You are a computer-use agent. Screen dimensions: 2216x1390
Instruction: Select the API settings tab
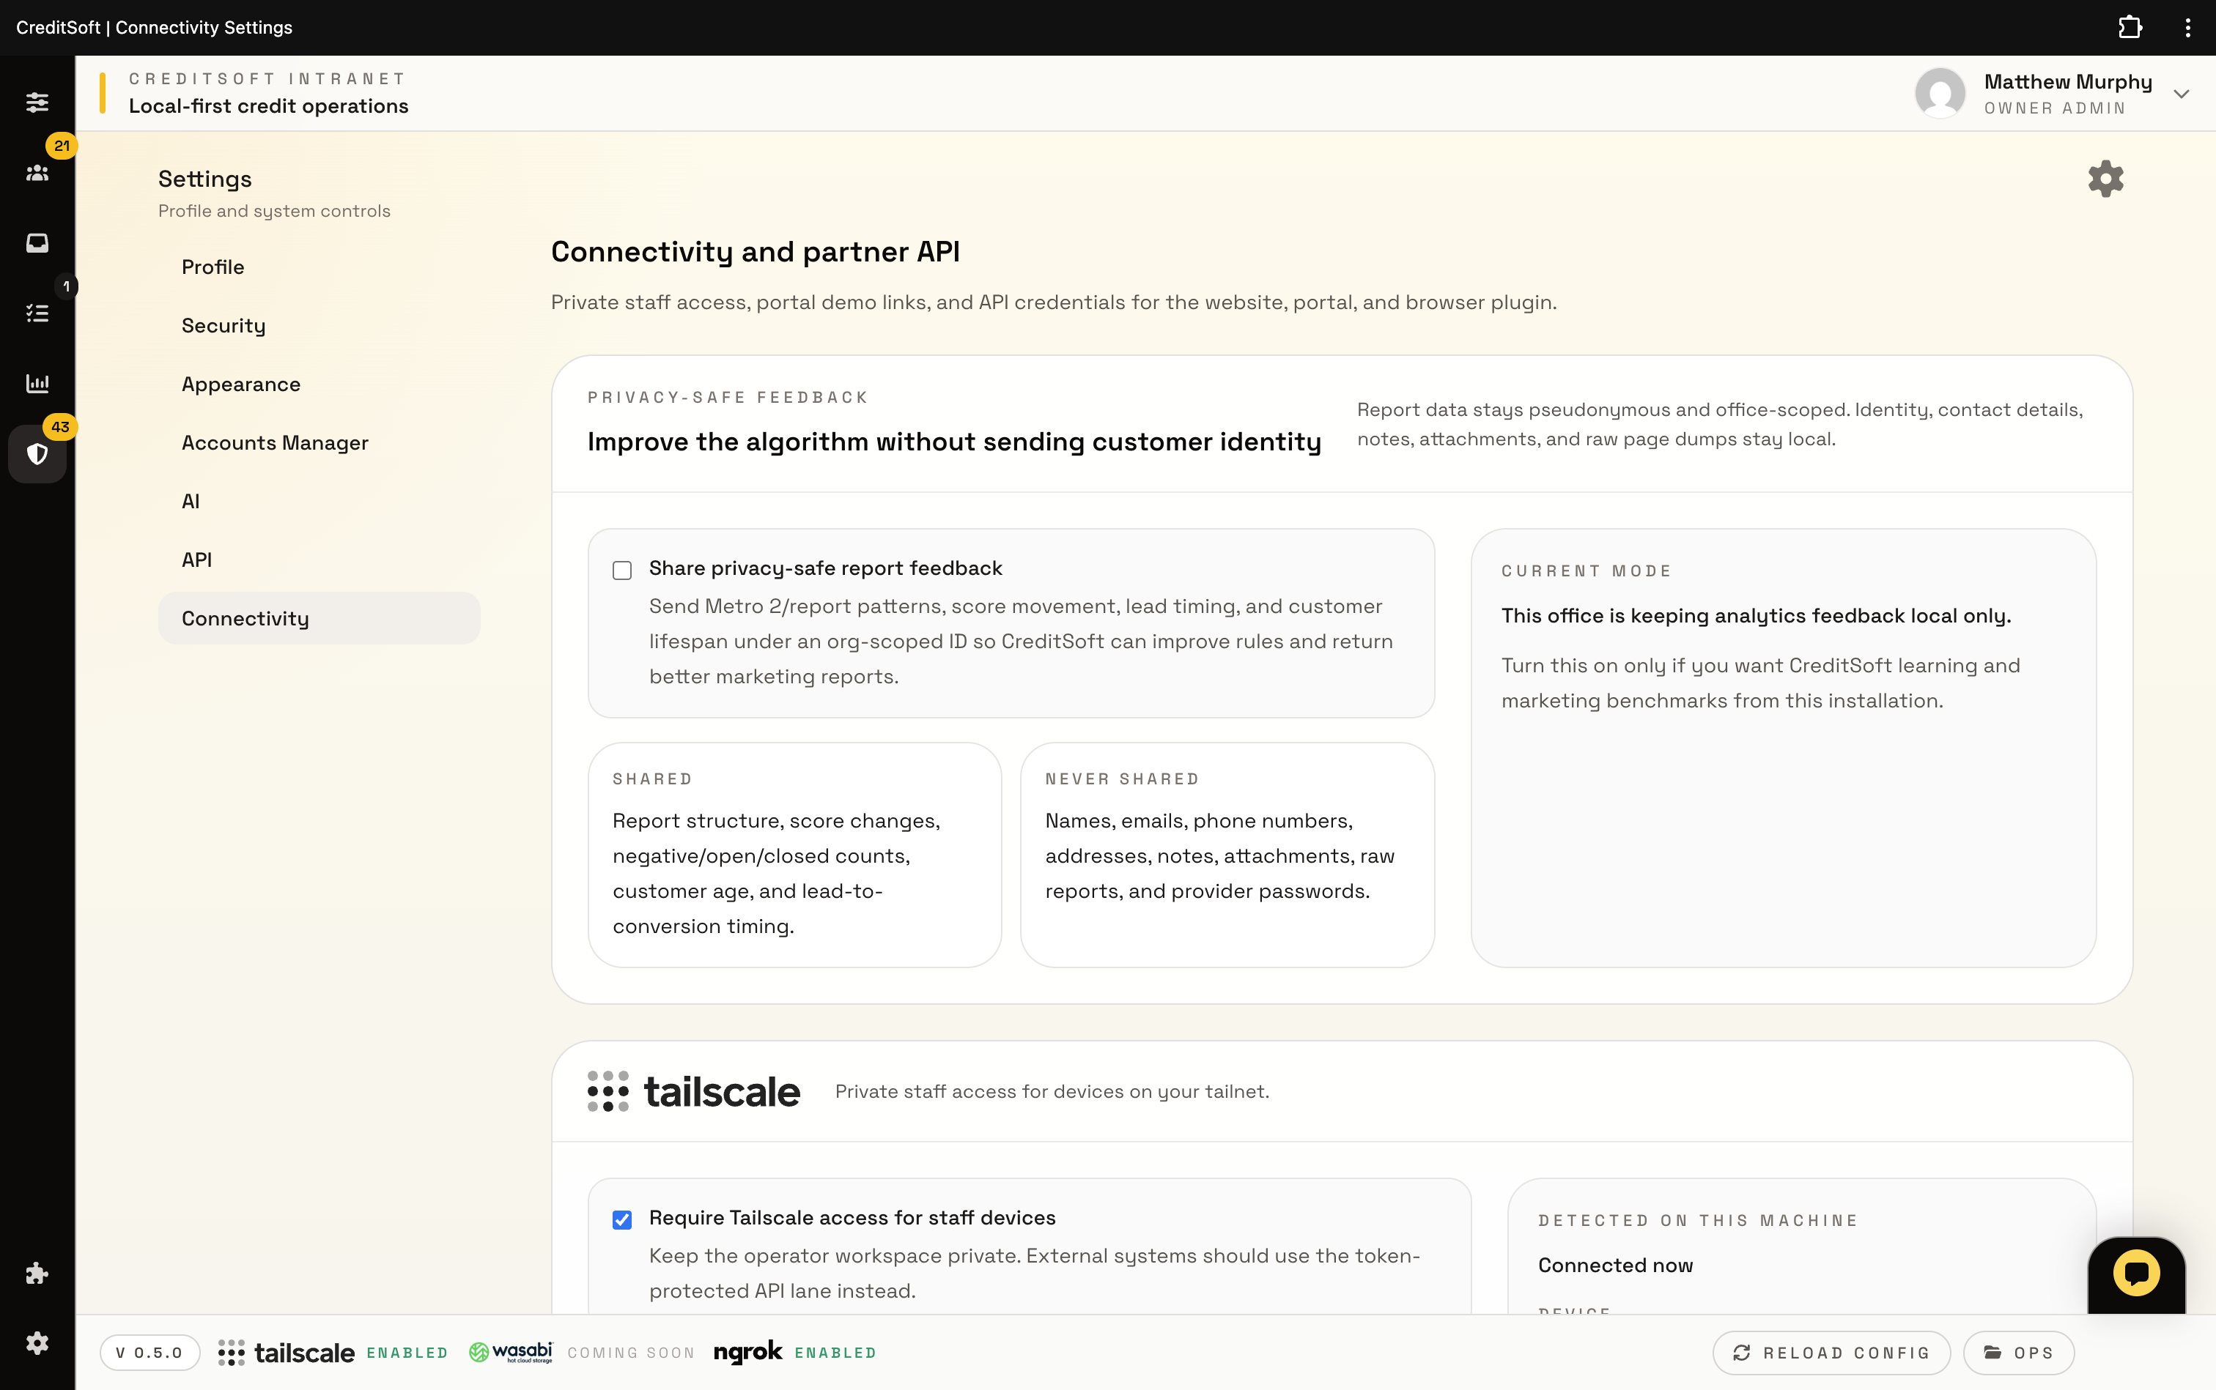click(197, 560)
